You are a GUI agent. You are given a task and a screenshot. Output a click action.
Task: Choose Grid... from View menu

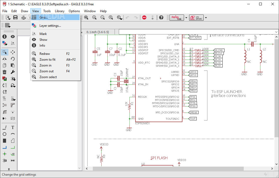[55, 17]
